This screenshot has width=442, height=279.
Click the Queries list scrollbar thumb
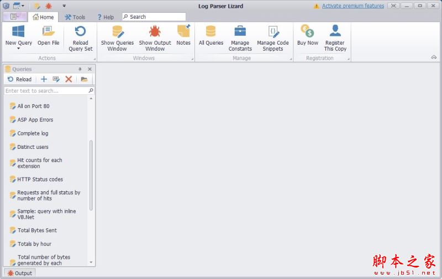[91, 175]
